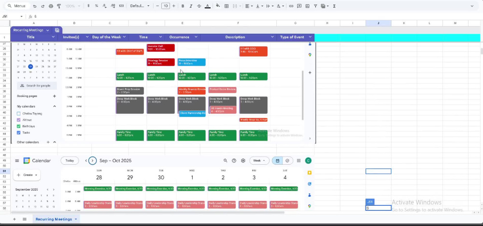Image resolution: width=483 pixels, height=226 pixels.
Task: Open More number formats (123)
Action: coord(121,6)
